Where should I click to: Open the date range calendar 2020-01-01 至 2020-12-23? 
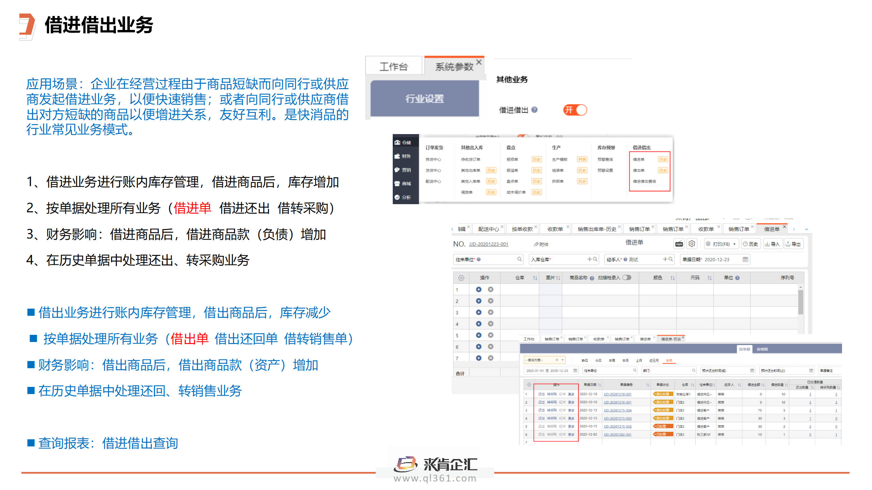(575, 370)
